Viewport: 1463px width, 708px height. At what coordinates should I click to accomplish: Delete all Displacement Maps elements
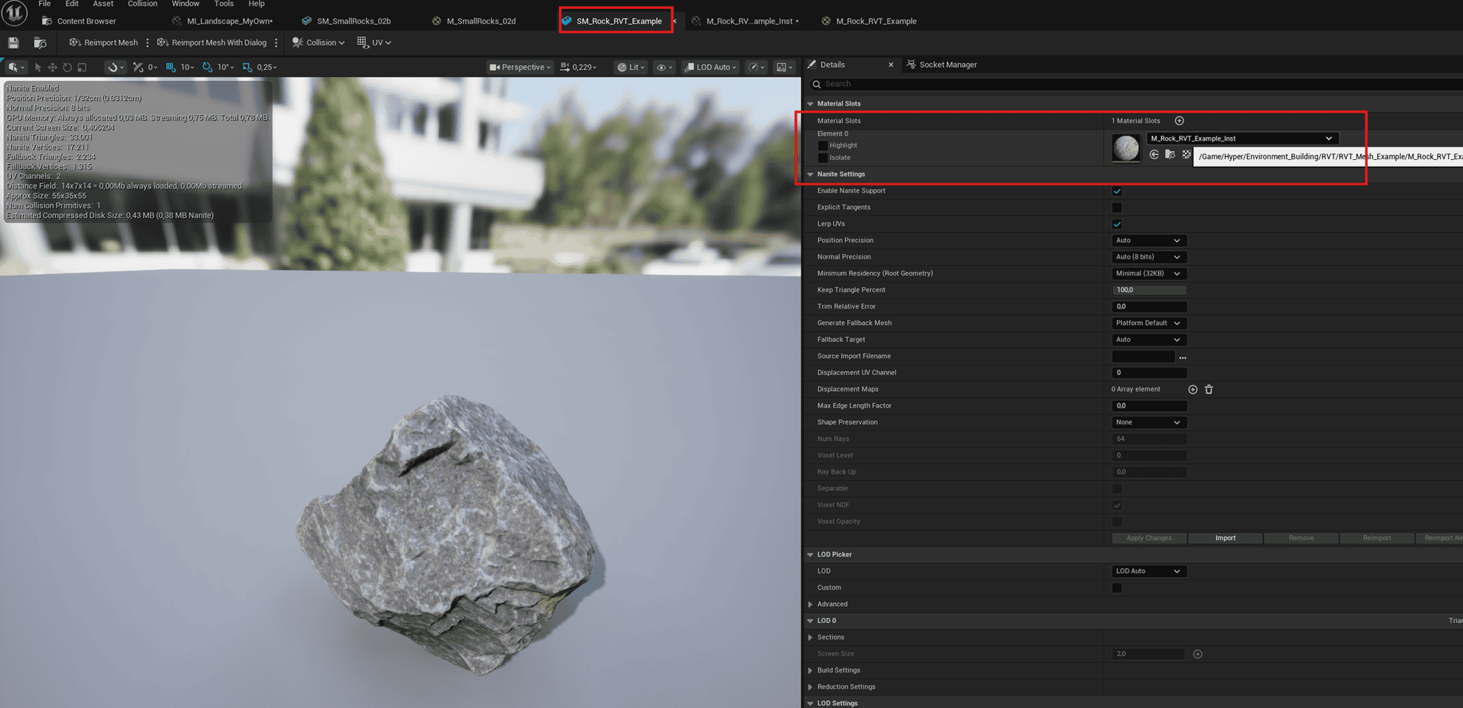coord(1209,390)
